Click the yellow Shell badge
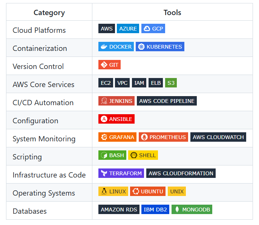 pos(143,155)
